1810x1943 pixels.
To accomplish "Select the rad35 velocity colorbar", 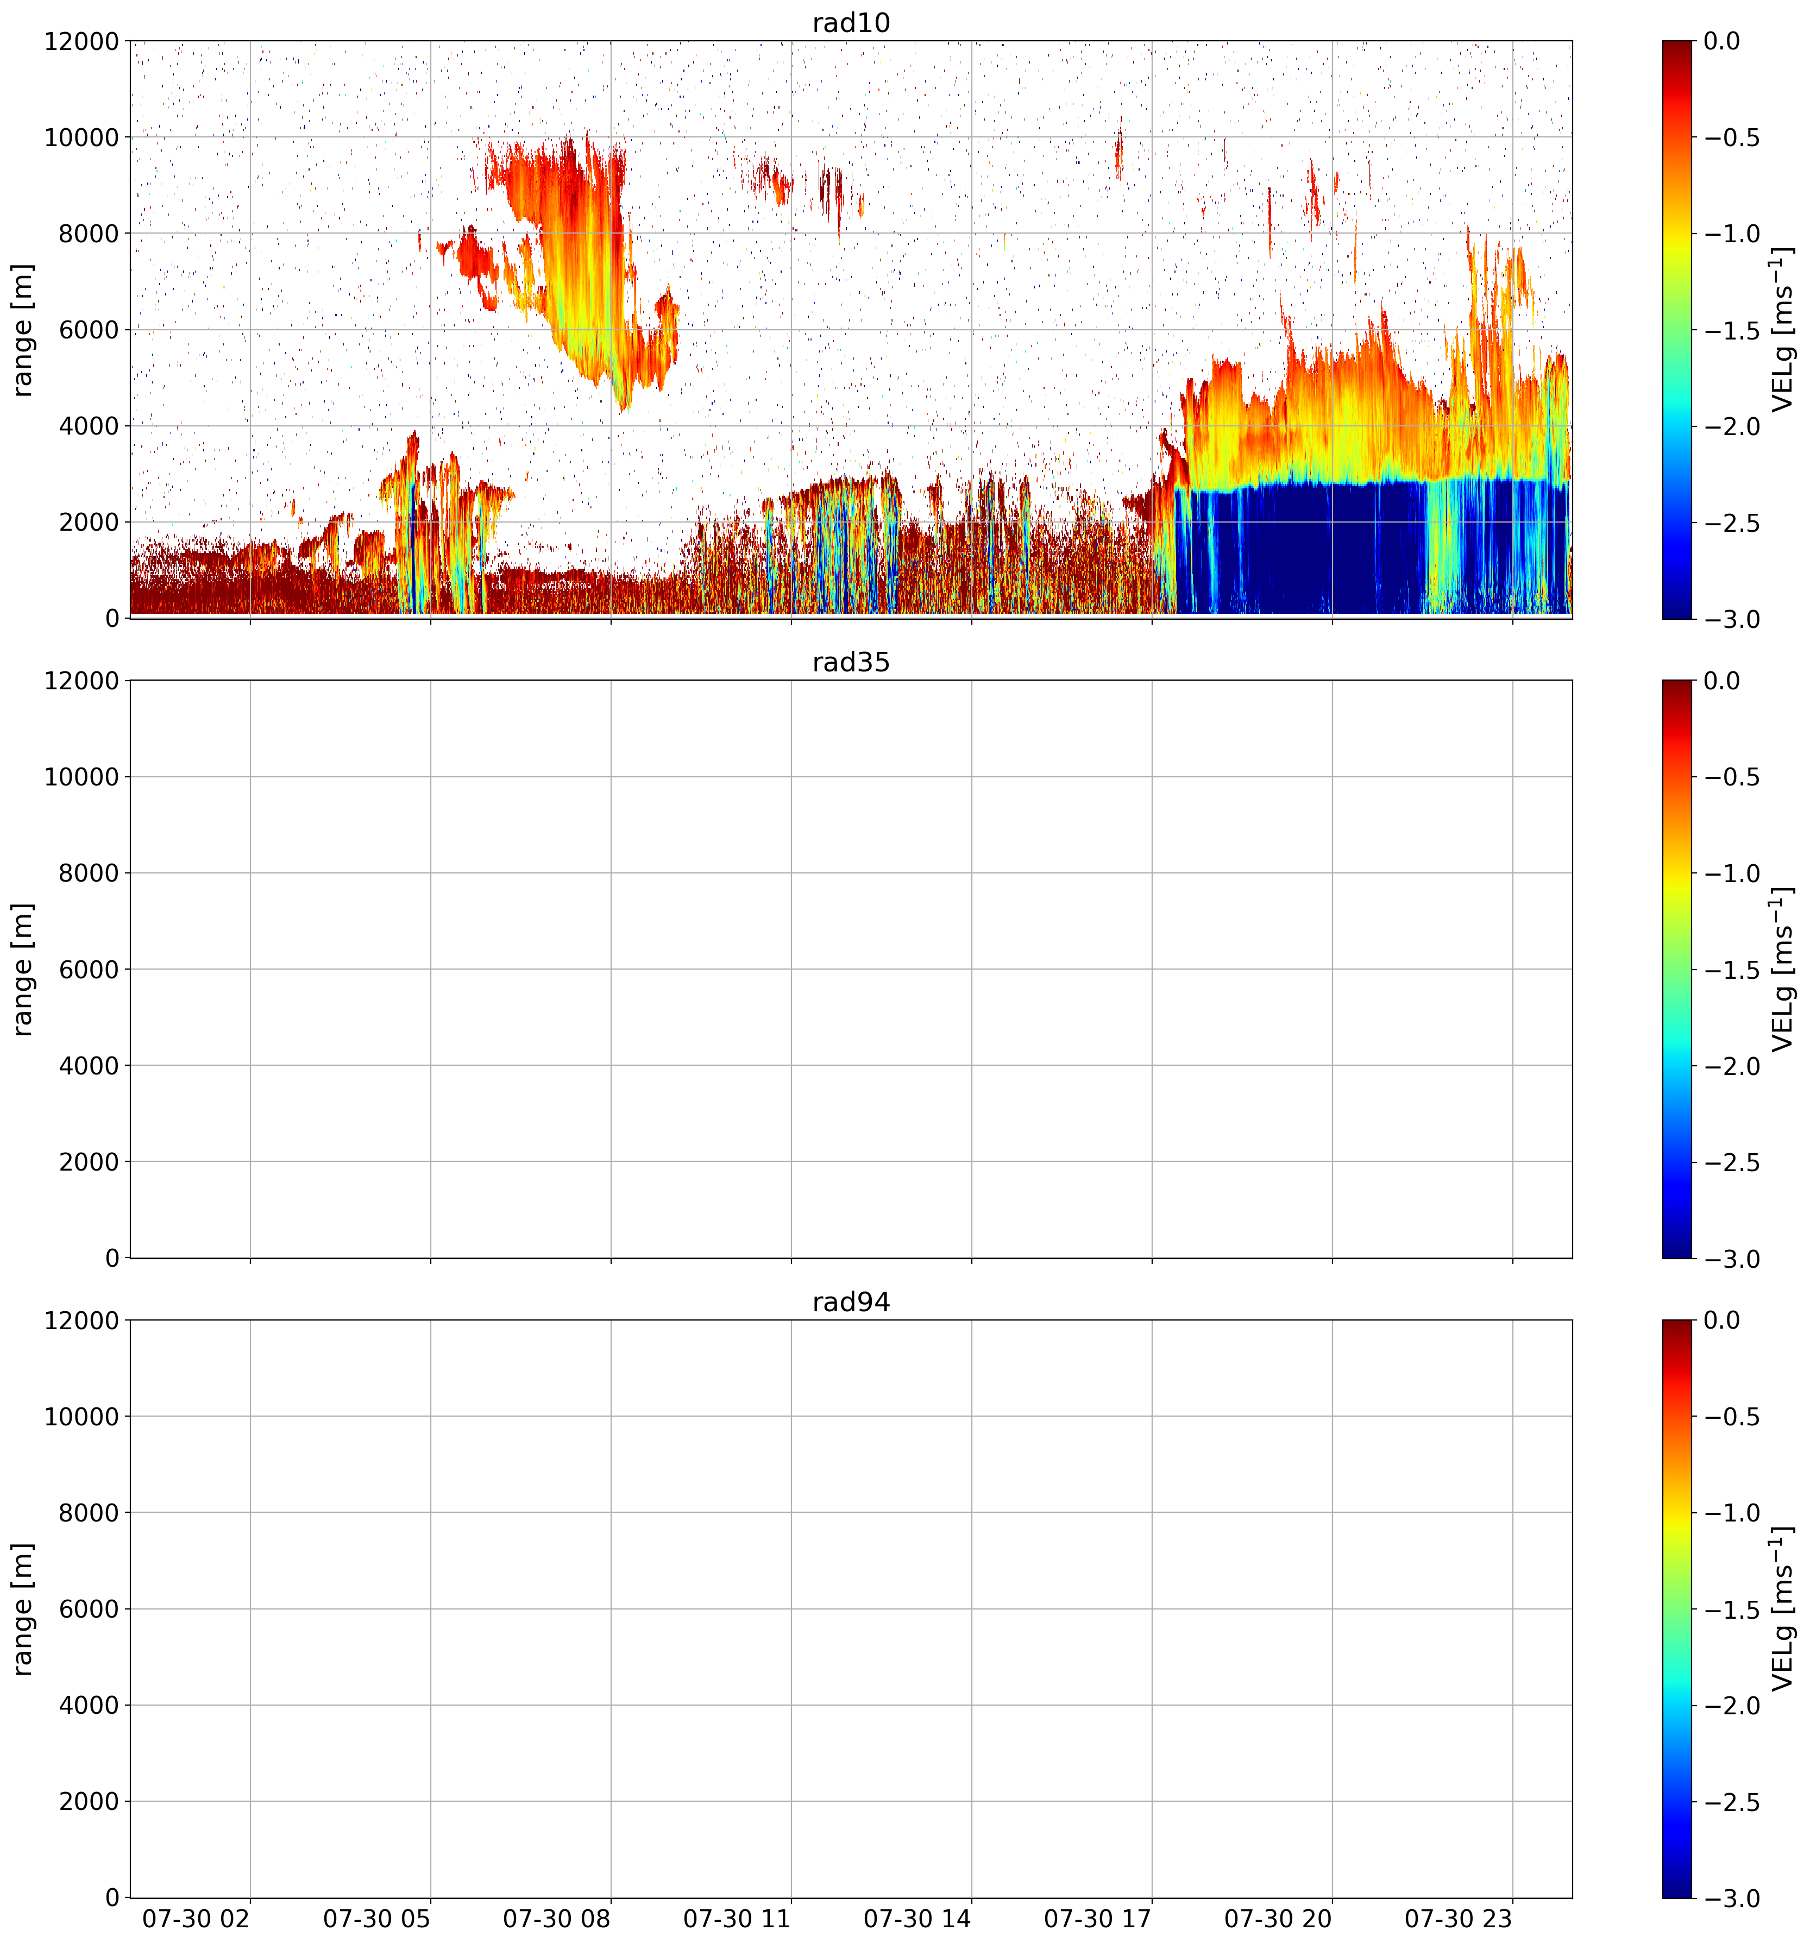I will 1676,969.
